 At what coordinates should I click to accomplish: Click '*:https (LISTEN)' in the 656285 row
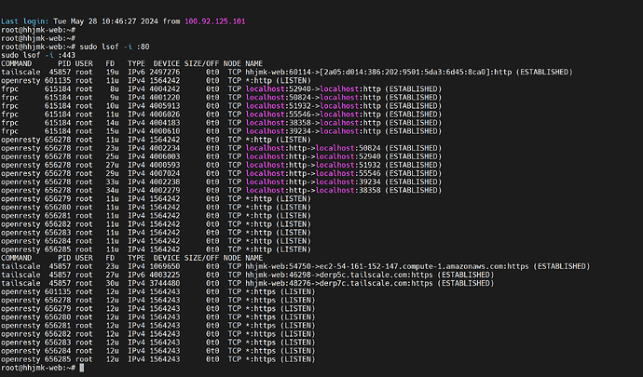280,359
